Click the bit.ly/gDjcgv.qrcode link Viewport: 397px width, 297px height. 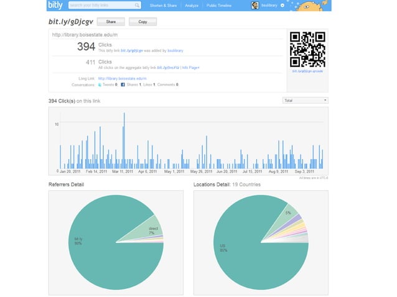tap(307, 71)
